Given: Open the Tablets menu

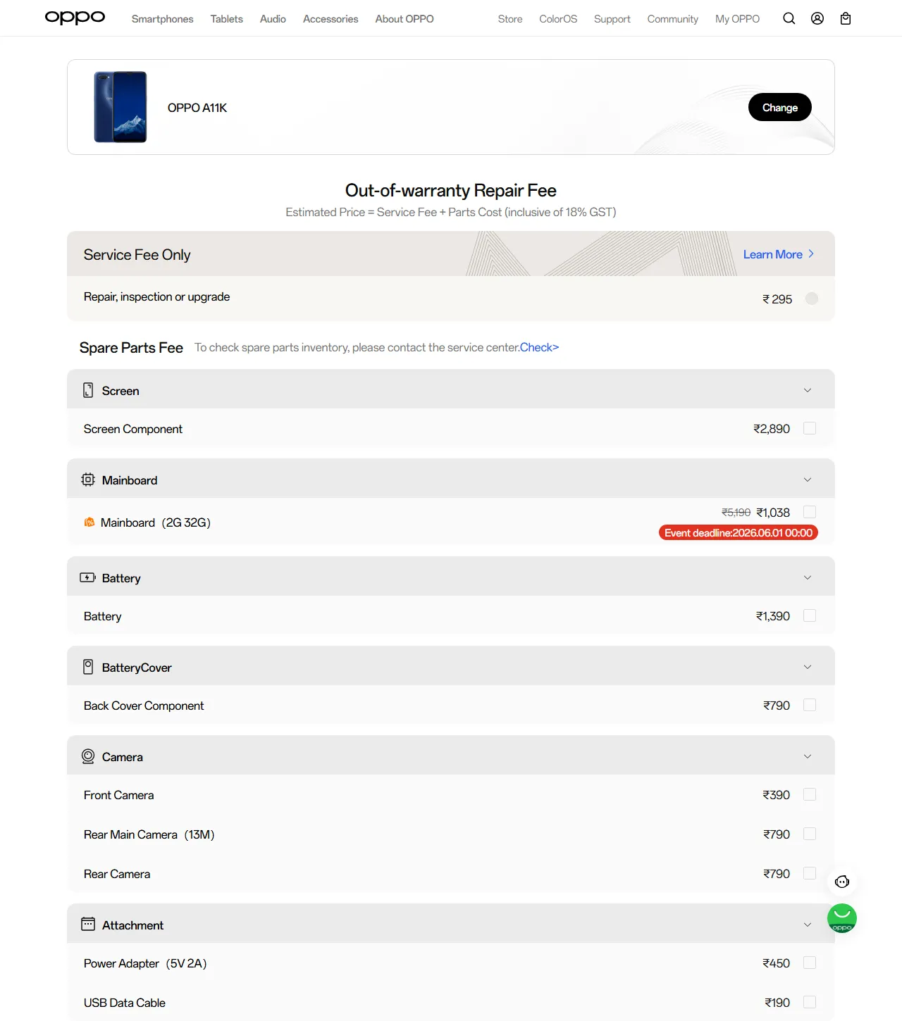Looking at the screenshot, I should point(226,19).
